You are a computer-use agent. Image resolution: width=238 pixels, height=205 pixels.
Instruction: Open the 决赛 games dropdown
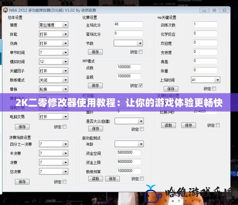pos(53,162)
